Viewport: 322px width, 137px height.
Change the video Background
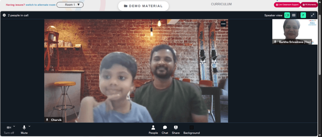[191, 130]
